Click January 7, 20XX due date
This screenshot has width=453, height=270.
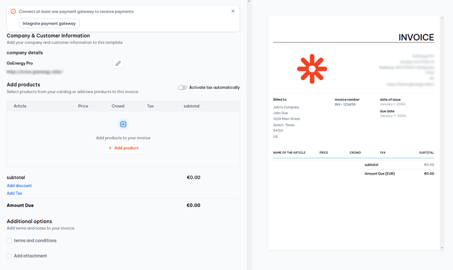click(393, 116)
